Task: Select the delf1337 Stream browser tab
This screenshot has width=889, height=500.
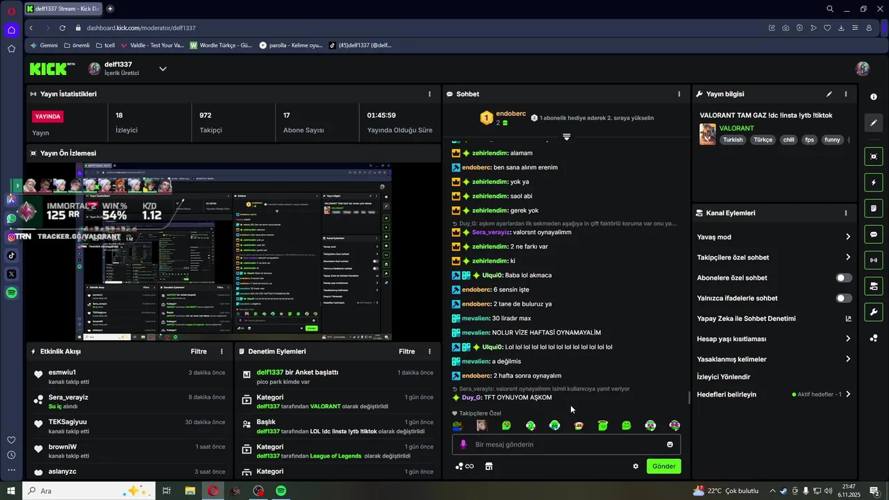Action: [x=64, y=9]
